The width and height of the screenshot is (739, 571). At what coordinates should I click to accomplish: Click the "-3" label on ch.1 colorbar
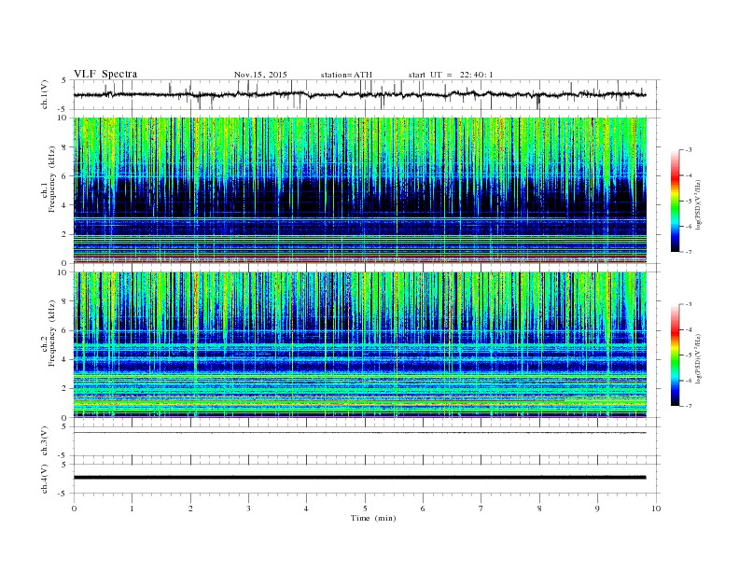(x=688, y=150)
